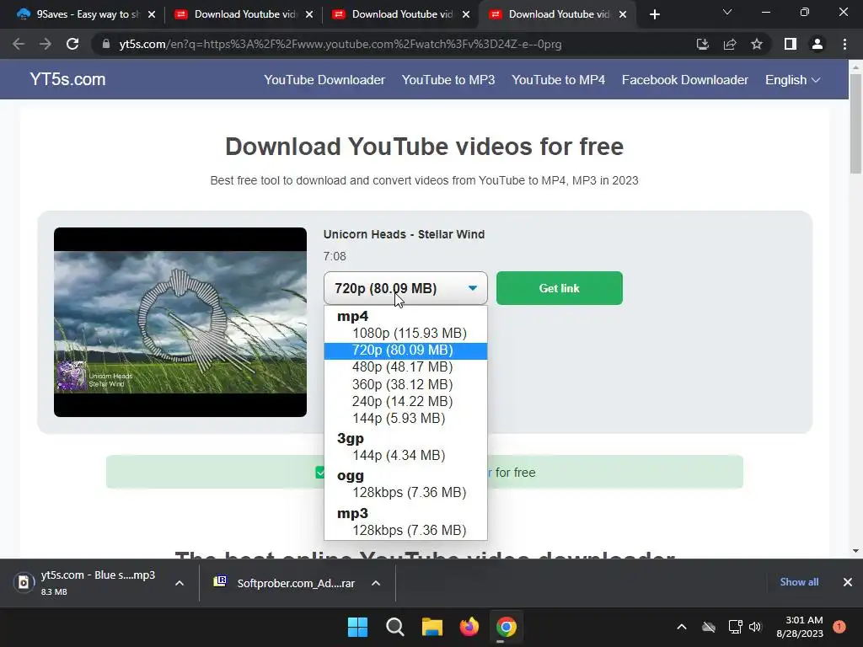Choose the highlighted 720p (80.09 MB) option
The width and height of the screenshot is (863, 647).
coord(405,350)
